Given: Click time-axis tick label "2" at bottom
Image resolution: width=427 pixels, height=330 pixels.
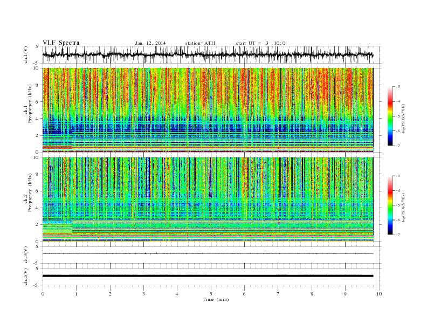Looking at the screenshot, I should click(110, 294).
